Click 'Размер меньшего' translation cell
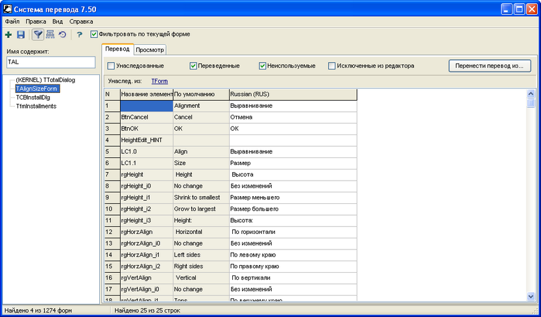 [x=293, y=197]
